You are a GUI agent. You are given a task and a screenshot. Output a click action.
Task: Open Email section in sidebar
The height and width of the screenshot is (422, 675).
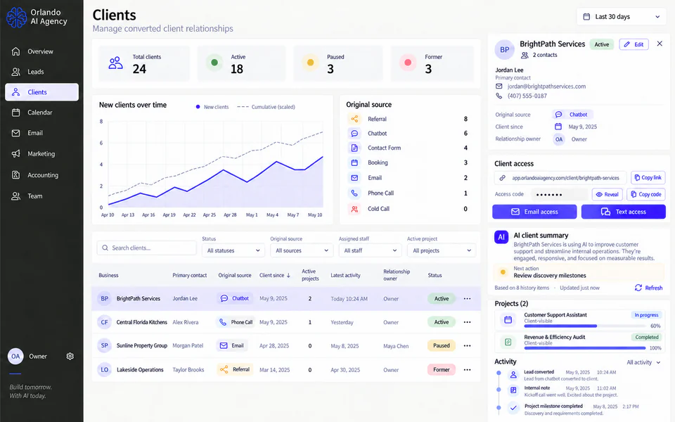(41, 133)
